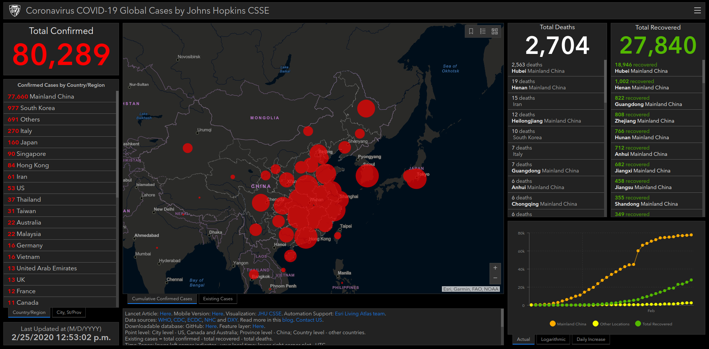The height and width of the screenshot is (349, 709).
Task: Zoom in the map with plus button
Action: coord(495,268)
